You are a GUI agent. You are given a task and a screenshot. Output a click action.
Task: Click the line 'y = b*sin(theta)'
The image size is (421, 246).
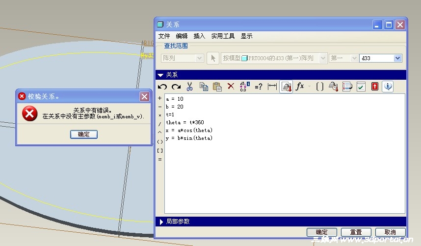pyautogui.click(x=189, y=138)
